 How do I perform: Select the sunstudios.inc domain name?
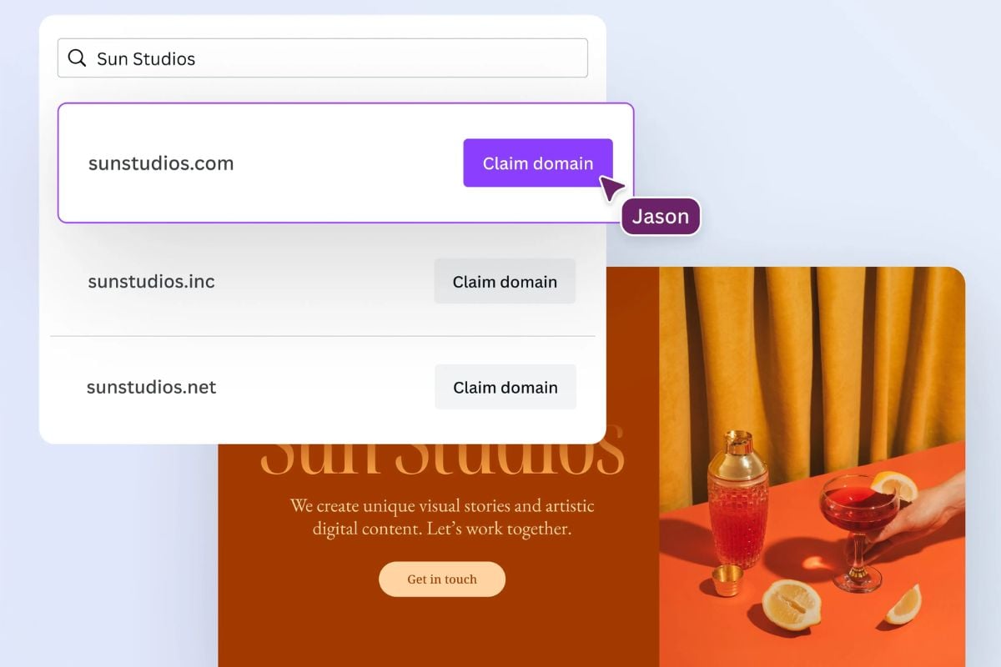tap(152, 282)
